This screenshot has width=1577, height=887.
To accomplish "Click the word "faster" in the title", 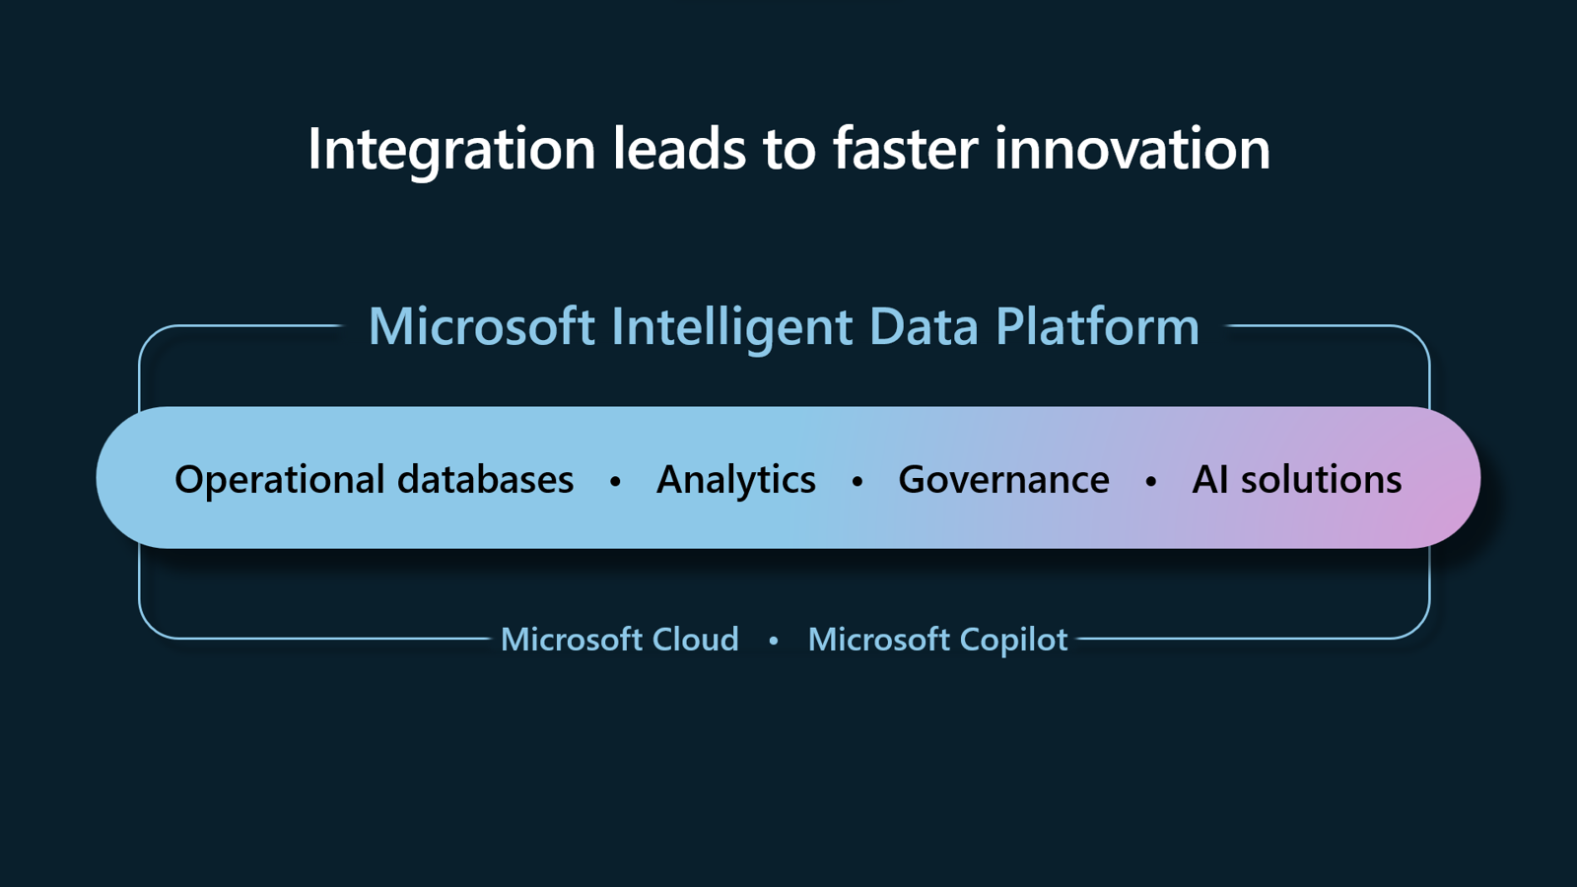I will click(x=906, y=150).
